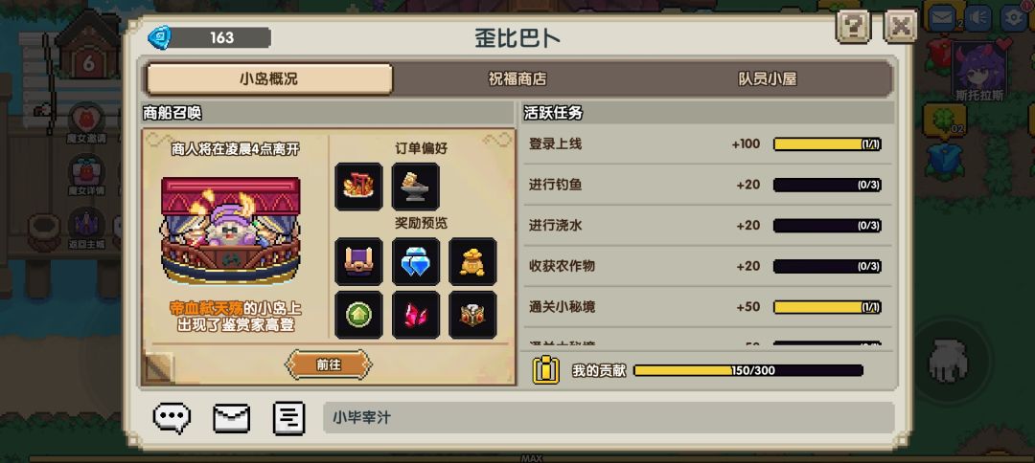Select the blue diamonds reward icon

416,261
